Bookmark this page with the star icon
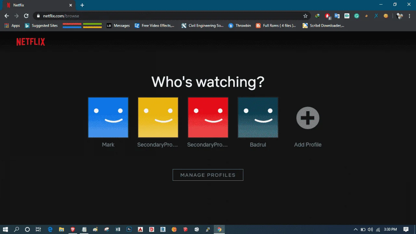This screenshot has width=416, height=234. coord(305,16)
